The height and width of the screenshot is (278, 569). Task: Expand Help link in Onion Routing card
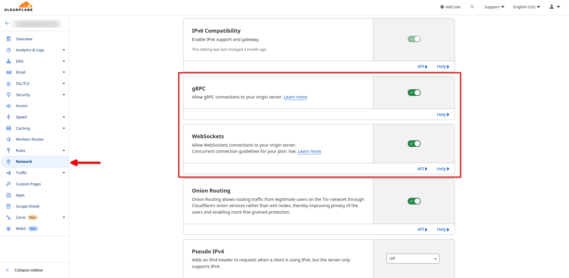[443, 229]
